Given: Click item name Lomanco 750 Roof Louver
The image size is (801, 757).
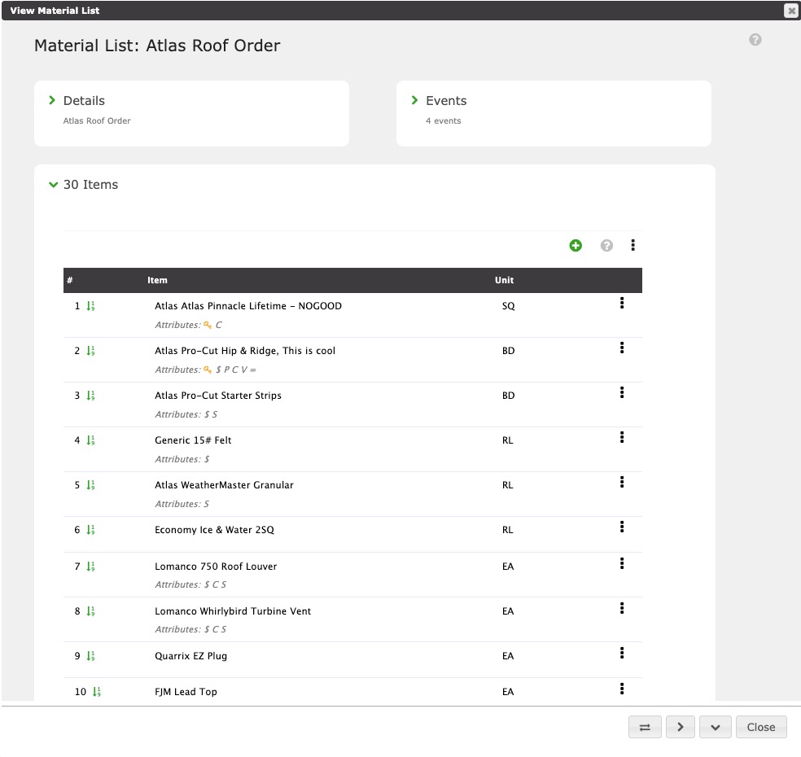Looking at the screenshot, I should [216, 567].
